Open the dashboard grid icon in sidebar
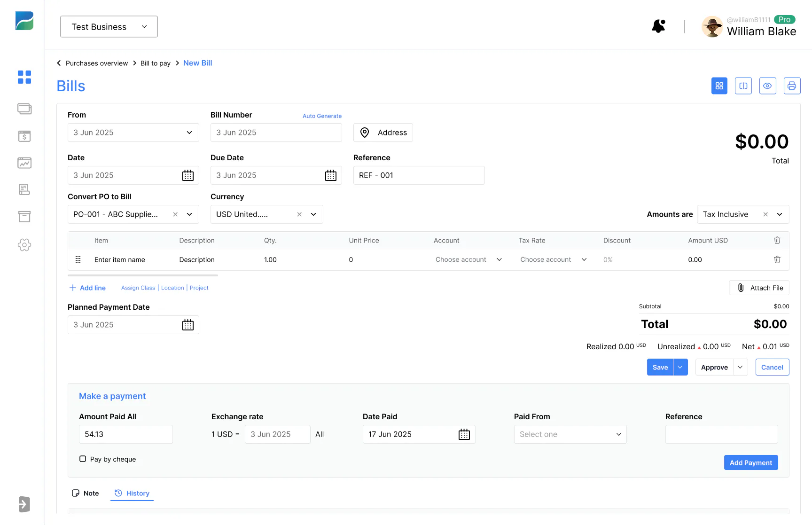This screenshot has height=525, width=812. 24,77
